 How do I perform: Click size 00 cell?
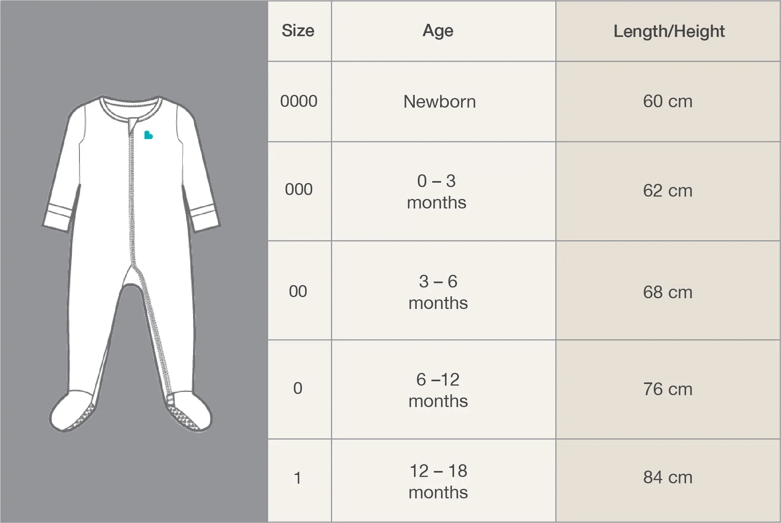300,290
